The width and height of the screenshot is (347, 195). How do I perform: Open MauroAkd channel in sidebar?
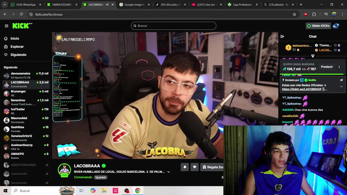tap(26, 120)
